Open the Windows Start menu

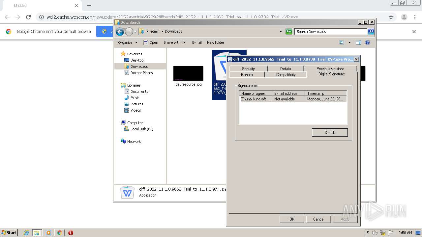coord(9,233)
